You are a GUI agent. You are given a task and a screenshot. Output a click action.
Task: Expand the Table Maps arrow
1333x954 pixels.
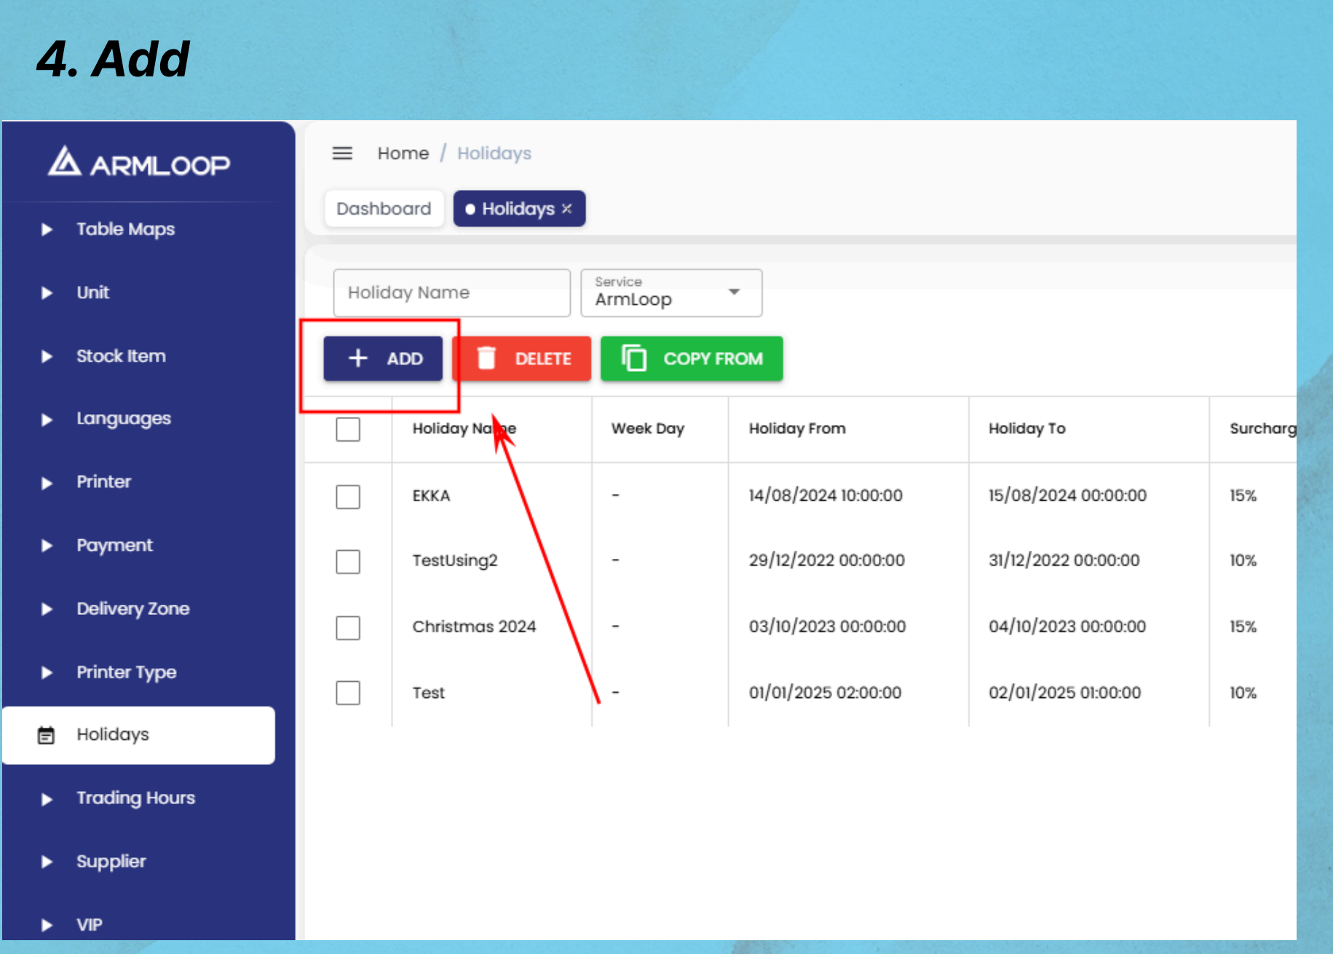(x=47, y=230)
